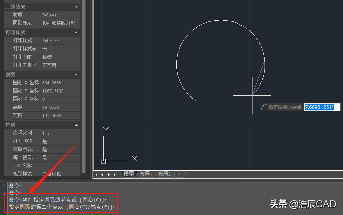Viewport: 343px width, 215px height.
Task: Go to the previous layout tab arrow
Action: [x=102, y=174]
